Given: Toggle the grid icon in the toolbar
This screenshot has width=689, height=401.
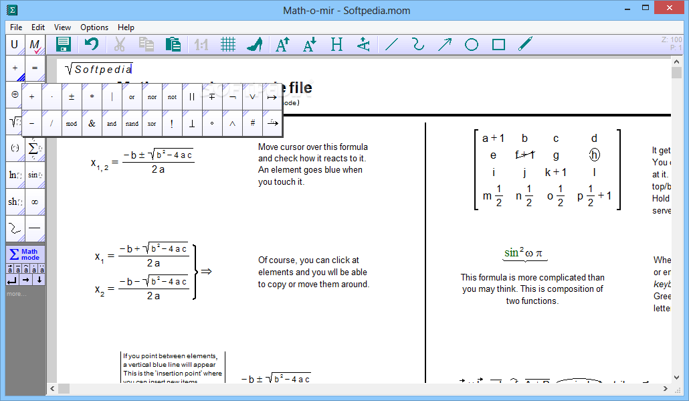Looking at the screenshot, I should click(228, 44).
